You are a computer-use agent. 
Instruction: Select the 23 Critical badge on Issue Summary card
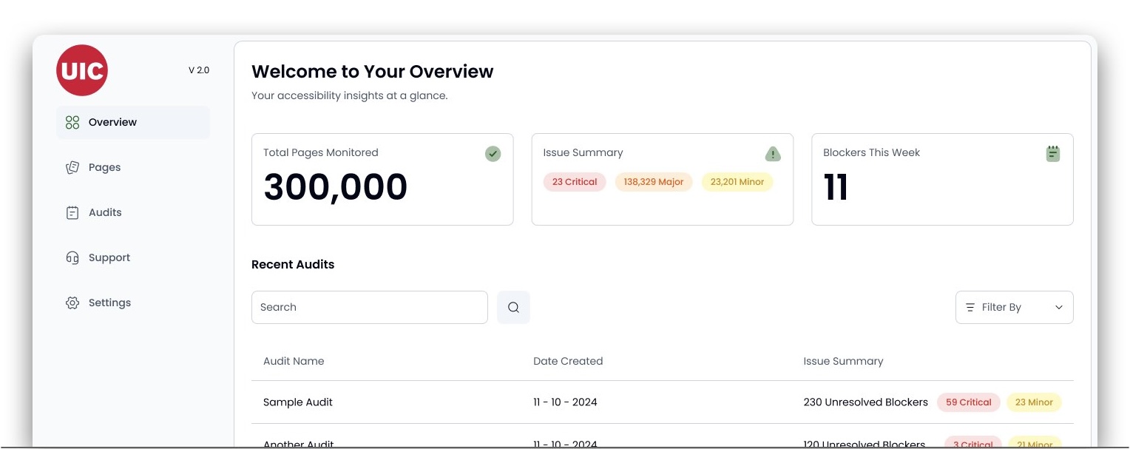pos(575,182)
